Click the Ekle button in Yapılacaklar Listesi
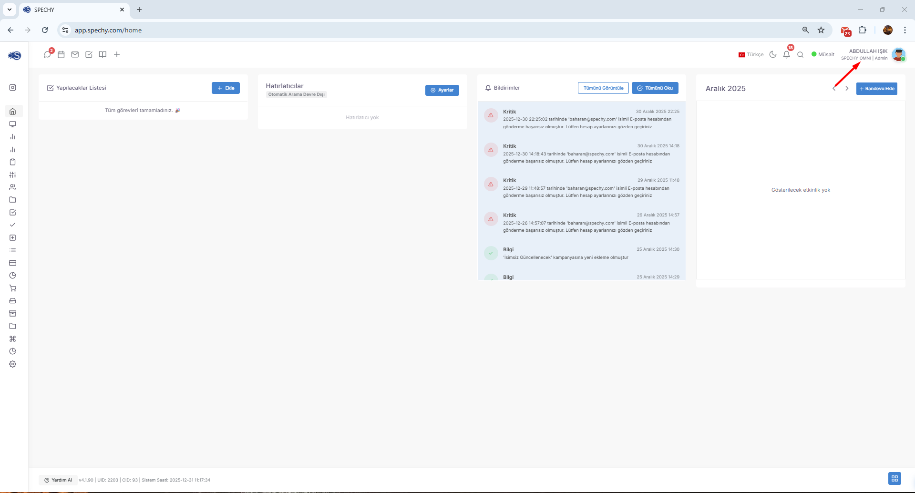Viewport: 915px width, 493px height. pos(226,88)
